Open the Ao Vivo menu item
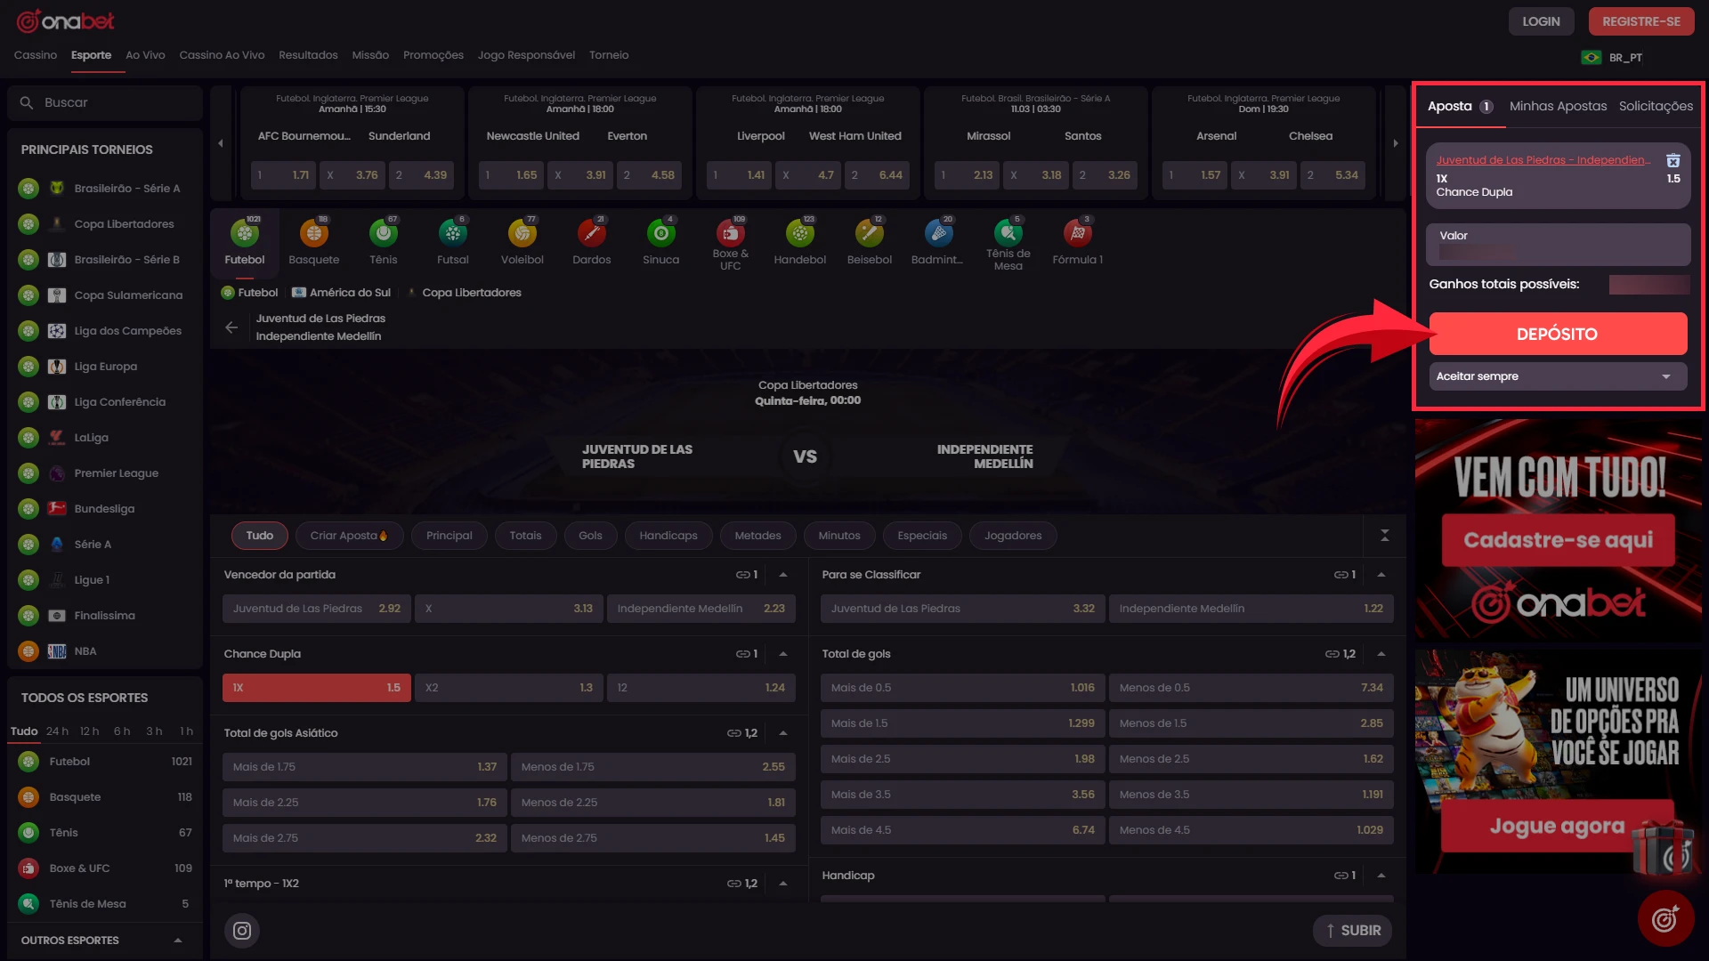 pos(145,55)
